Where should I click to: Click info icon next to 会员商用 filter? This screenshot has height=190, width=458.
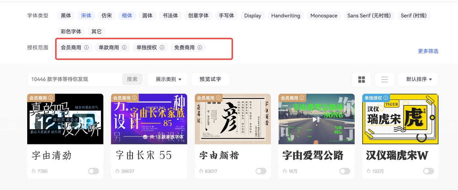pyautogui.click(x=86, y=47)
